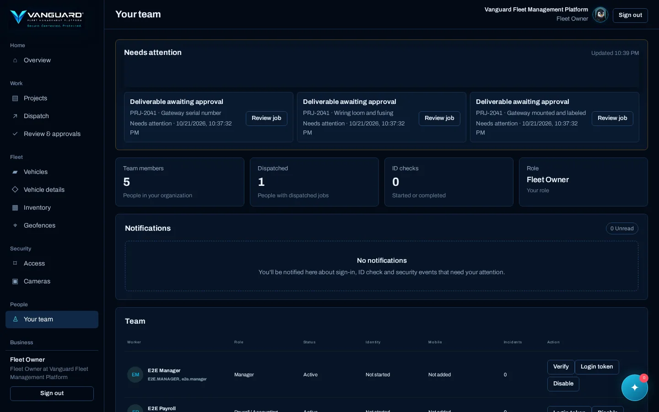This screenshot has width=659, height=412.
Task: Click the Overview home icon
Action: (15, 60)
